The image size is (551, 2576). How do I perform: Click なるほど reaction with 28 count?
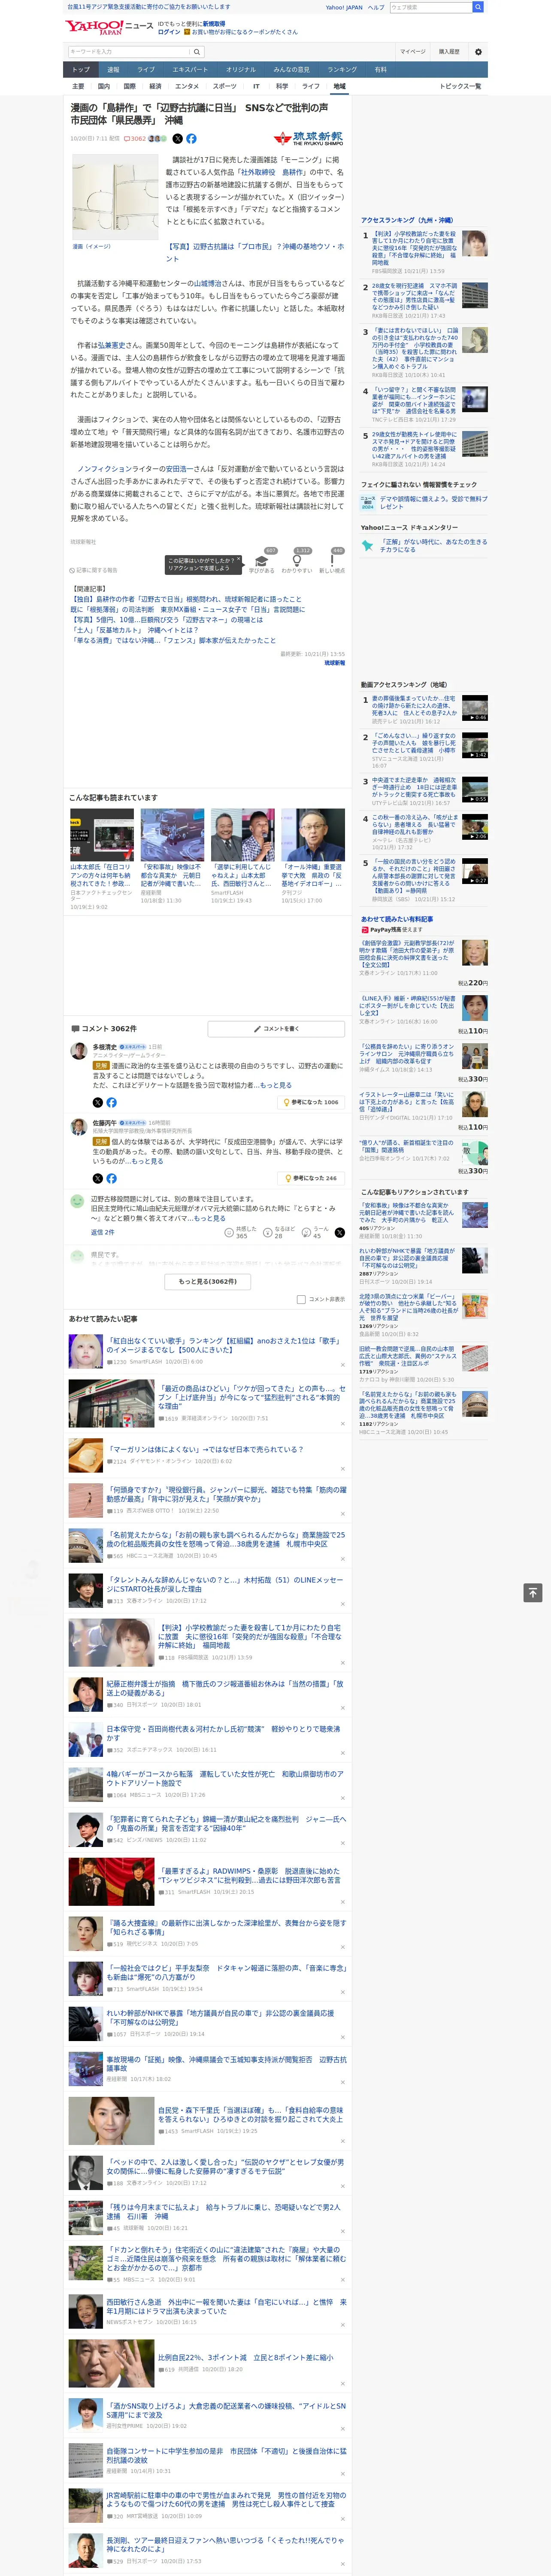(x=279, y=1233)
